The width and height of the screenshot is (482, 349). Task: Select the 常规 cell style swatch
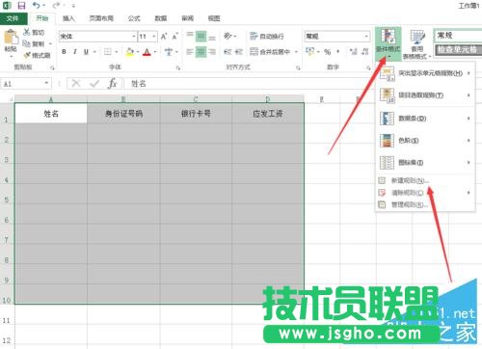(458, 36)
